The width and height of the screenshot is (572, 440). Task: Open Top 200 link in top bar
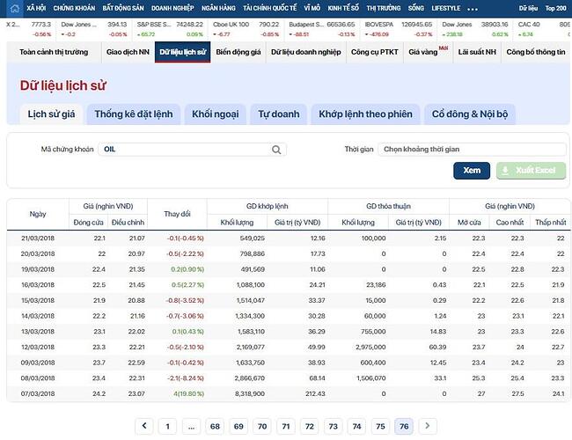555,8
